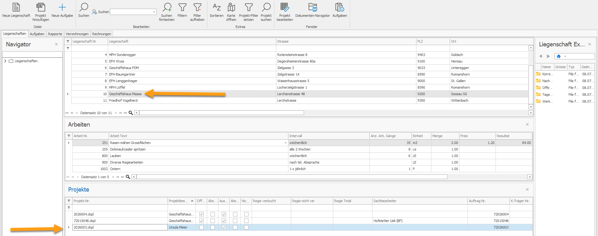
Task: Check the Nic... box for project 2026004.dqd
Action: click(x=246, y=214)
